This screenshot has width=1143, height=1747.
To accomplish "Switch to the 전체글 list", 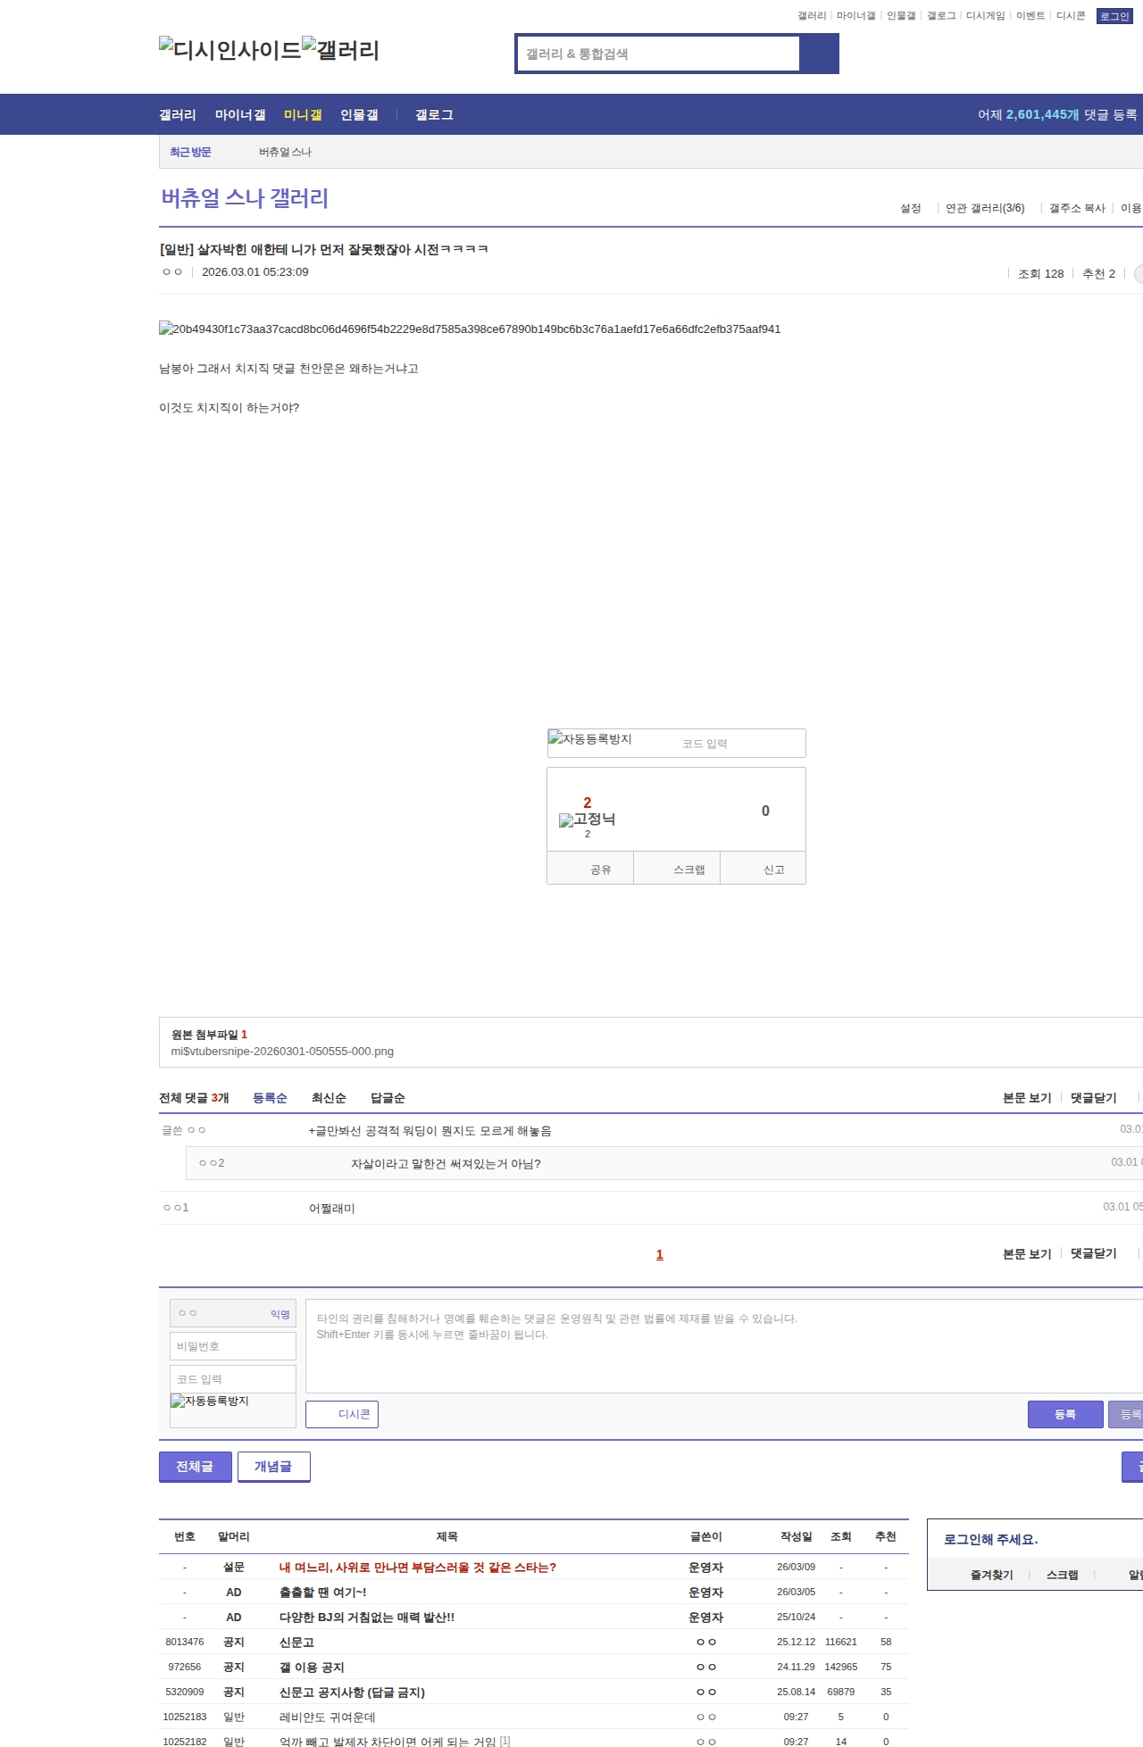I will (196, 1467).
